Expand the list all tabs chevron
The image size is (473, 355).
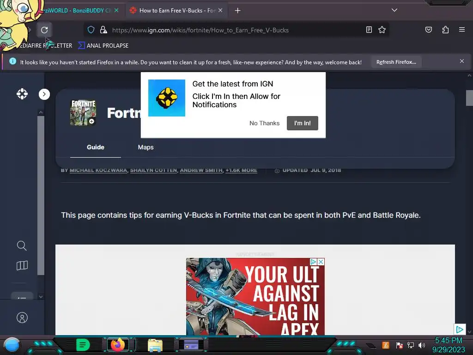click(x=394, y=10)
